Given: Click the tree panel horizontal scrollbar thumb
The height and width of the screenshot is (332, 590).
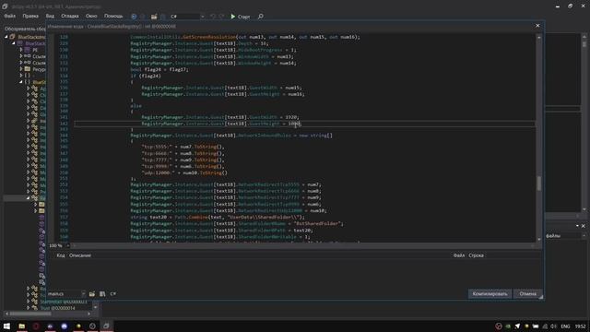Looking at the screenshot, I should click(x=29, y=314).
